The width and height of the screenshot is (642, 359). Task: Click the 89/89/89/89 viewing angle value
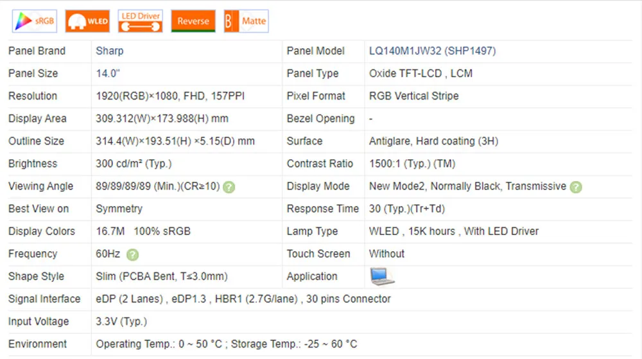tap(158, 186)
